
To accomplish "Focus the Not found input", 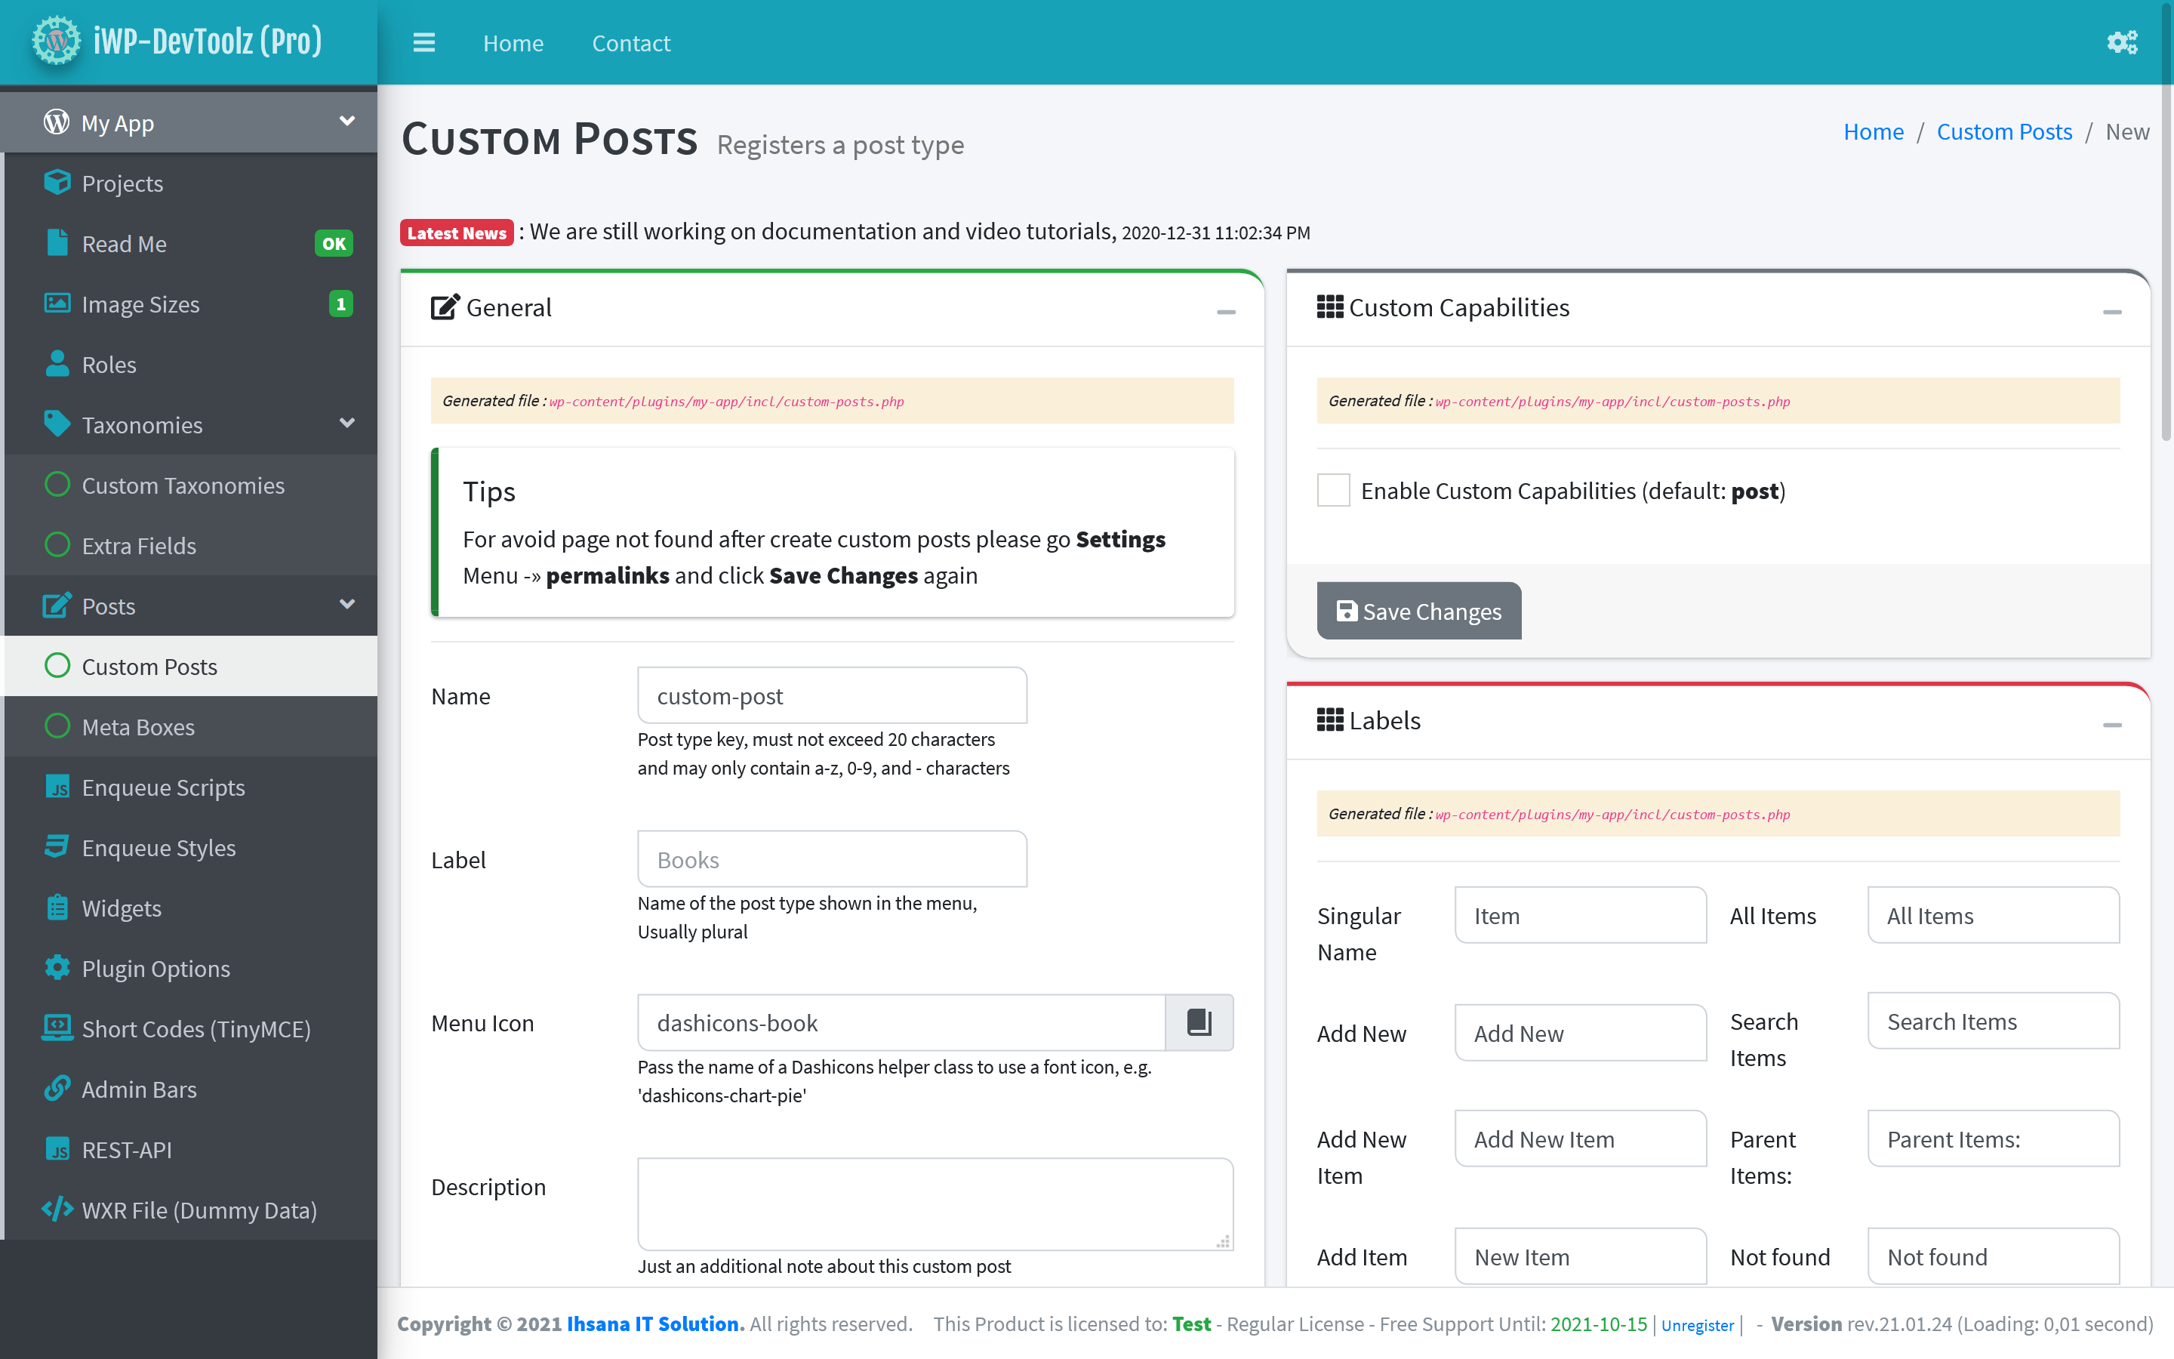I will click(1994, 1256).
